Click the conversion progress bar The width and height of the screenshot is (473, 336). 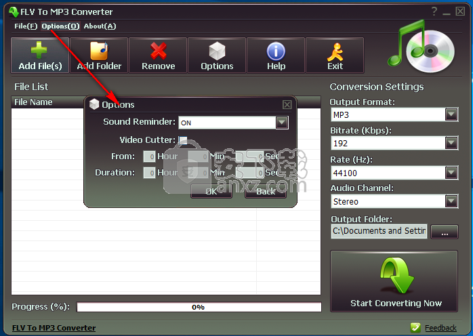(x=199, y=307)
